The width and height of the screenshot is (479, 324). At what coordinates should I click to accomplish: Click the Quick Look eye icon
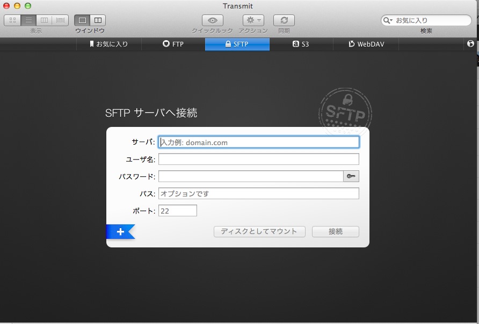(213, 20)
